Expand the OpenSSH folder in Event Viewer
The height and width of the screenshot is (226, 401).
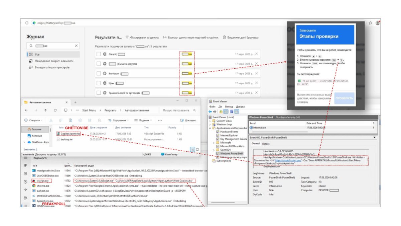point(214,150)
